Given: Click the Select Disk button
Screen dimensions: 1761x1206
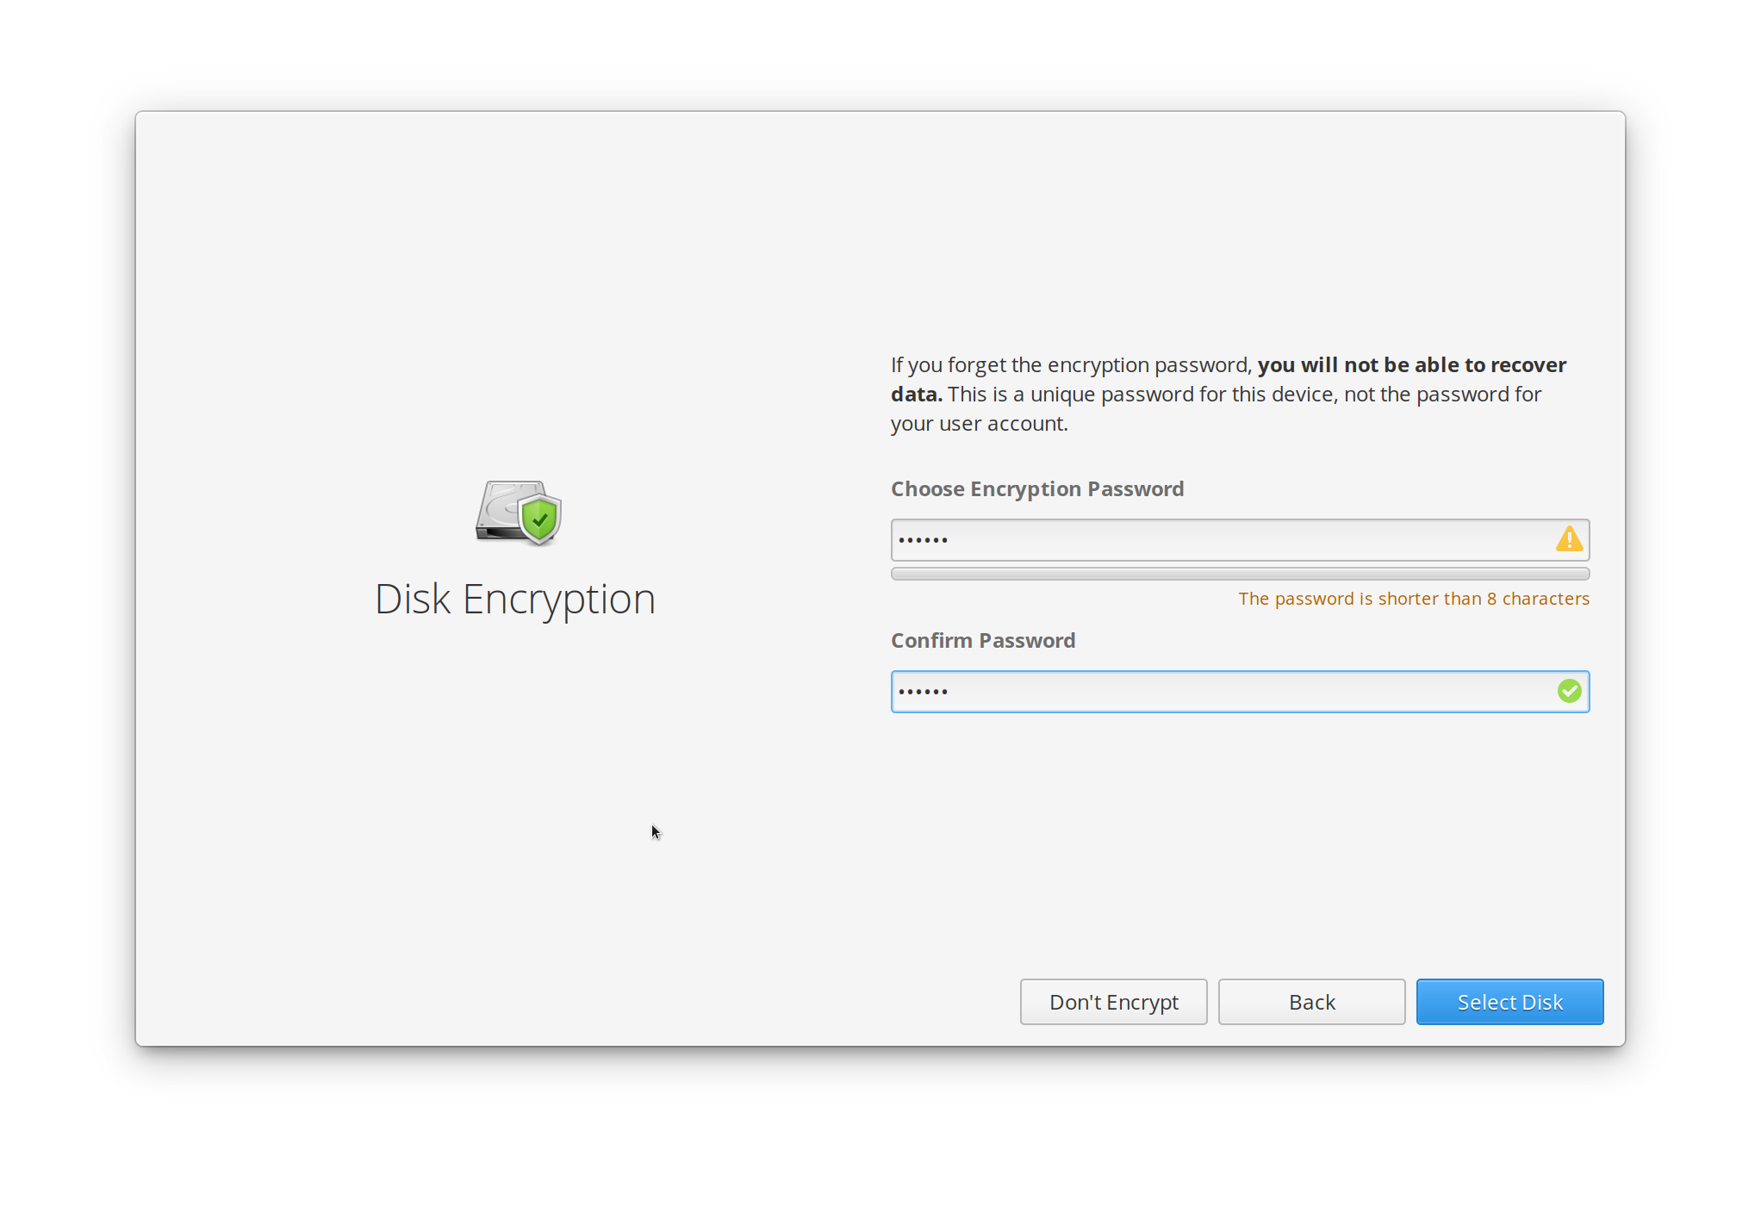Looking at the screenshot, I should [1509, 1002].
